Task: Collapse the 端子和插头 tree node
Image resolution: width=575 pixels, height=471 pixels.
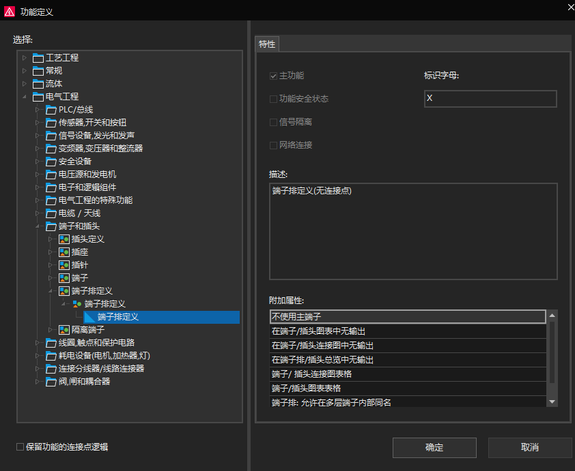Action: (x=38, y=226)
